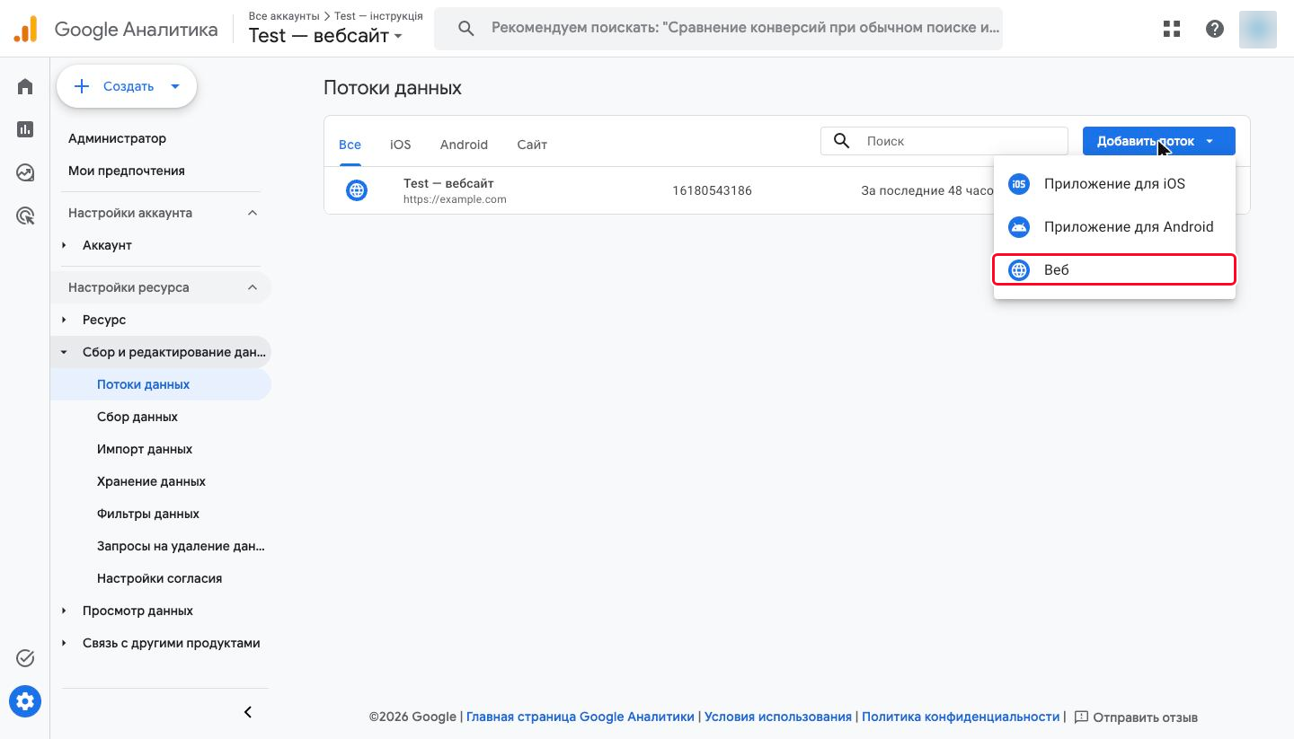
Task: Select the Все tab
Action: [x=350, y=145]
